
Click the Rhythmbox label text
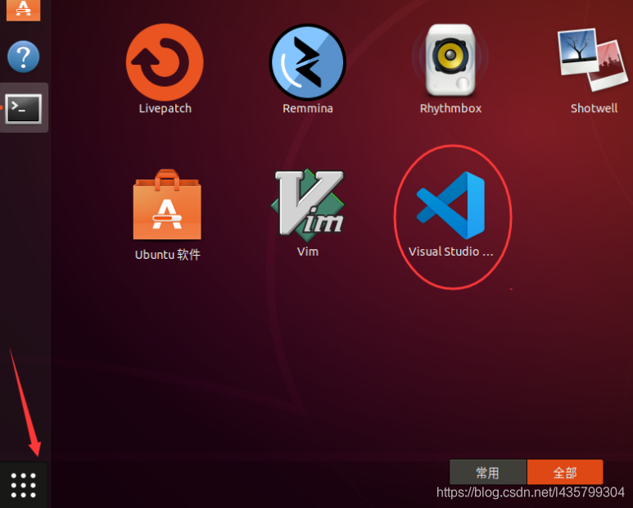tap(450, 108)
